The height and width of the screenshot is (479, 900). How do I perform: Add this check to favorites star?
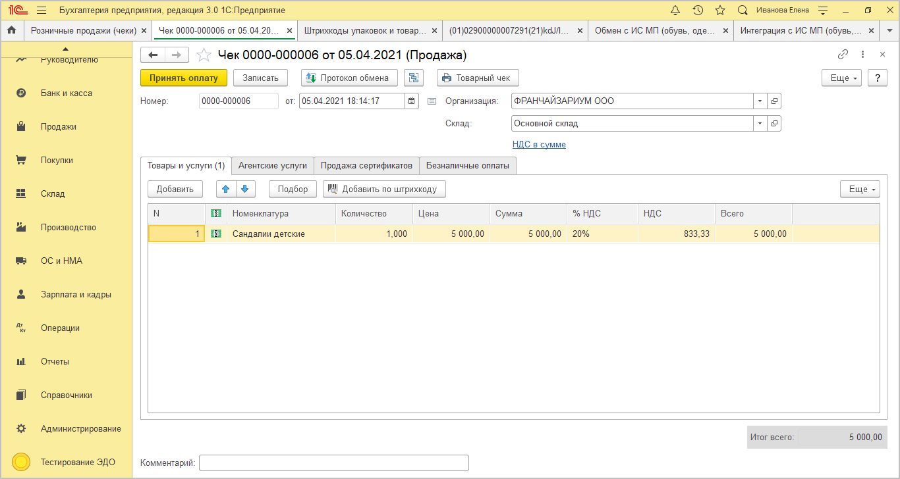(204, 55)
